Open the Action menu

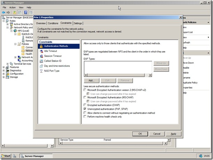point(13,7)
